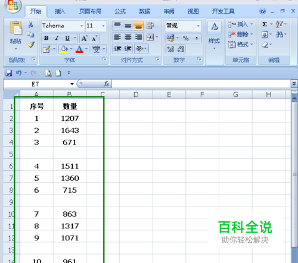Align text to the right
The height and width of the screenshot is (263, 298).
point(138,37)
